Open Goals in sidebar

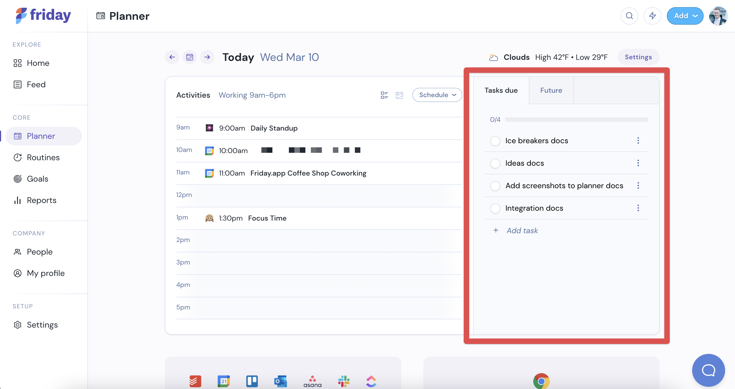coord(38,179)
